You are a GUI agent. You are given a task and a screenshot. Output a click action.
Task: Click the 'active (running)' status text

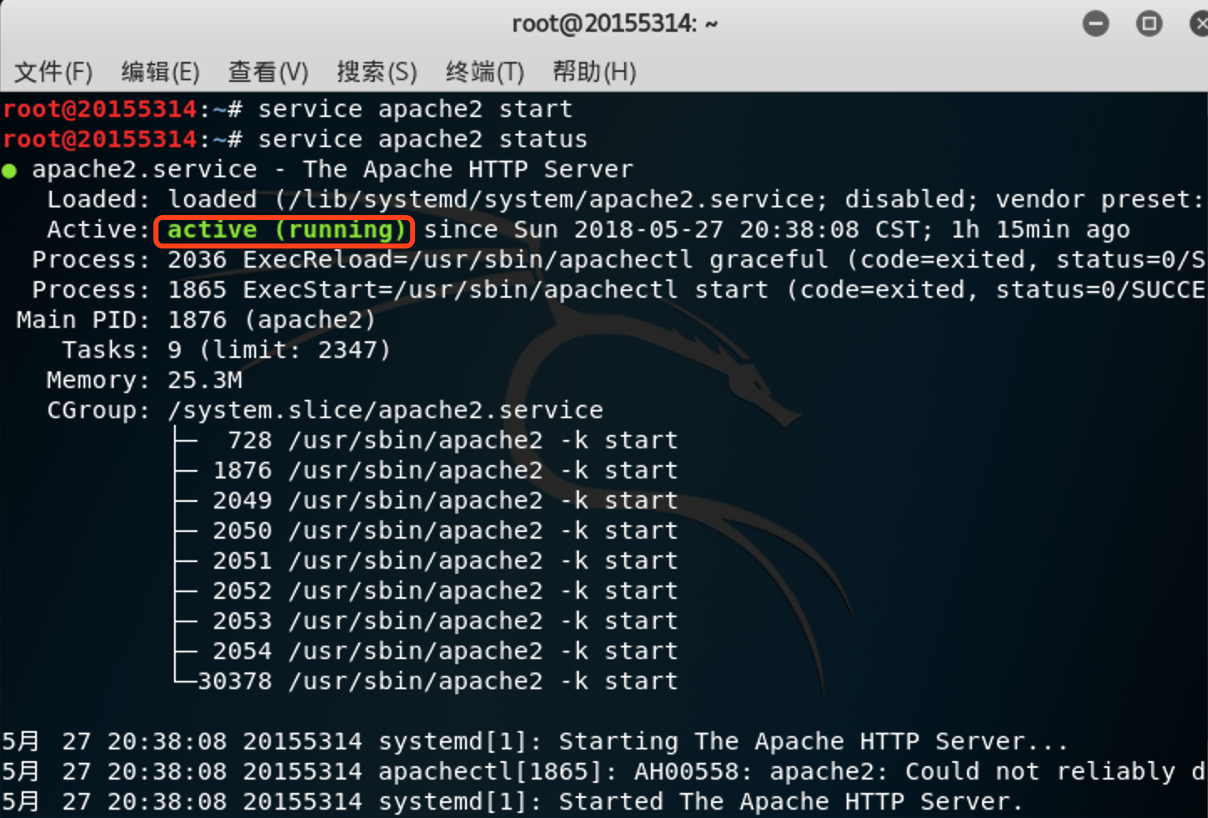tap(286, 230)
